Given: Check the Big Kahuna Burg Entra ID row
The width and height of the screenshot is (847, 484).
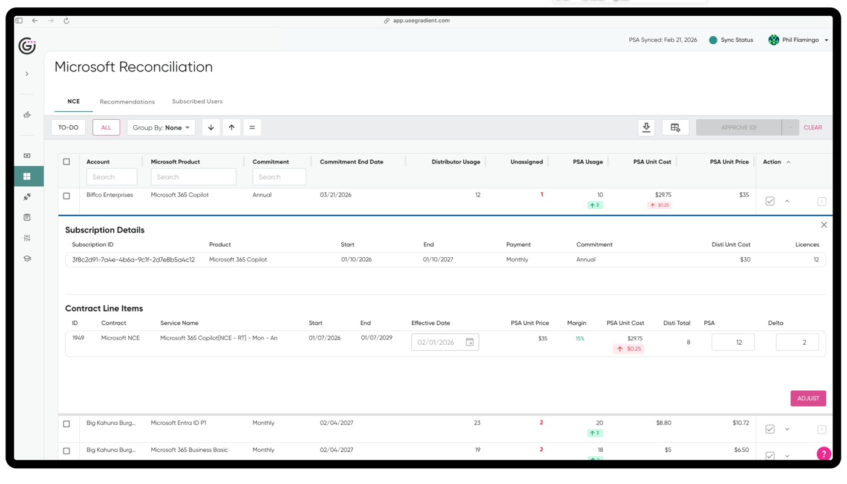Looking at the screenshot, I should [x=67, y=423].
